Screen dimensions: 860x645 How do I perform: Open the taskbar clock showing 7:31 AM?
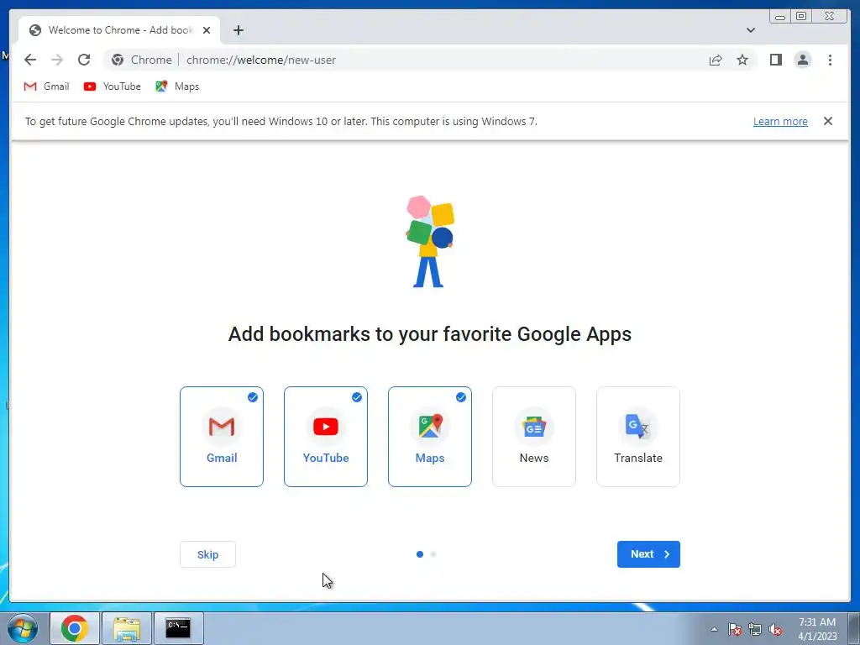817,629
